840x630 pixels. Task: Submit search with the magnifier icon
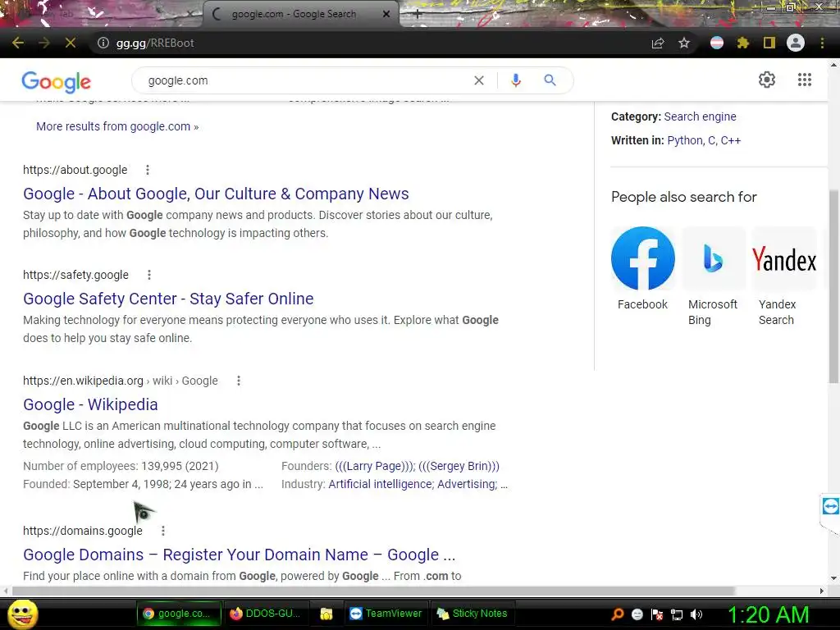(x=550, y=80)
